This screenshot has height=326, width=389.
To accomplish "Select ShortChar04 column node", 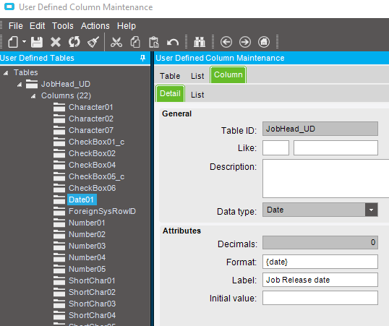I will coord(92,315).
